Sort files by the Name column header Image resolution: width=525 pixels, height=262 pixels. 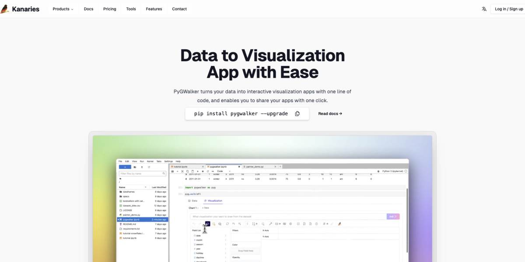coord(122,187)
